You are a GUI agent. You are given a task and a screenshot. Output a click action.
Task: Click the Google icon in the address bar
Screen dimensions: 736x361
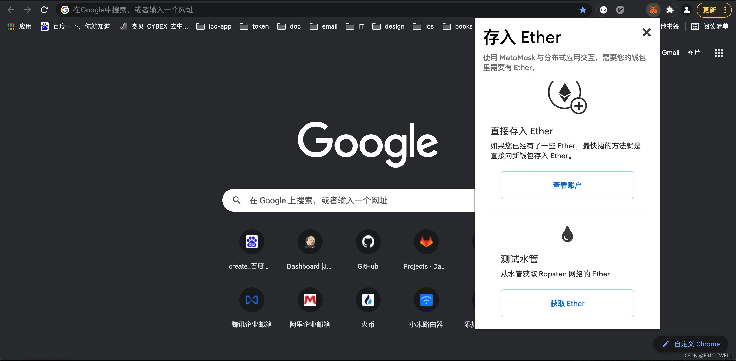point(65,10)
